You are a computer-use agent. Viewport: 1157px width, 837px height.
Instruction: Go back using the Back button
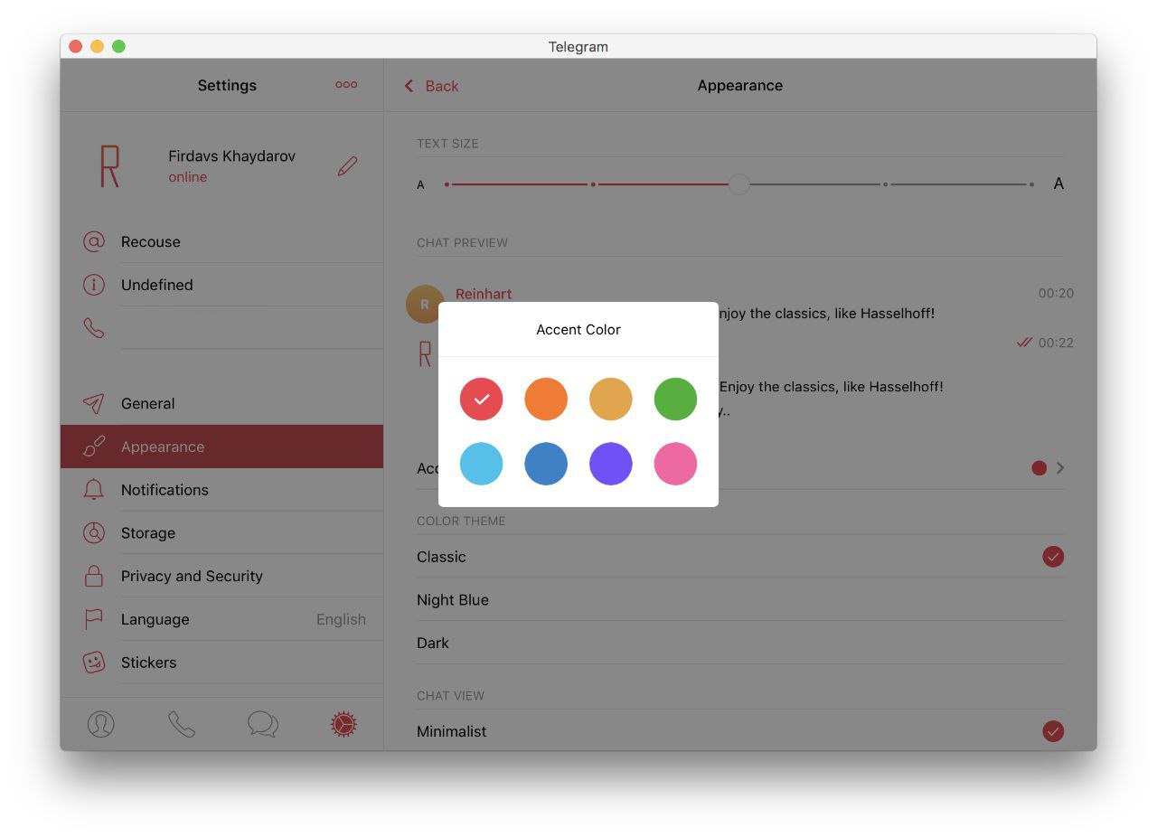pyautogui.click(x=431, y=86)
